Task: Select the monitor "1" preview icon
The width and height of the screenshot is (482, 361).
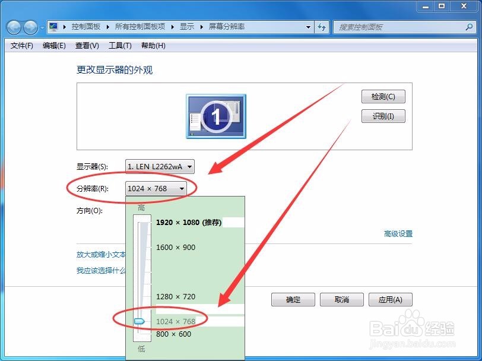Action: point(215,116)
